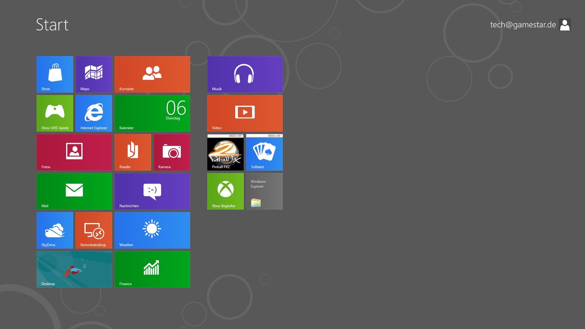Launch the Maps tile

(x=94, y=74)
